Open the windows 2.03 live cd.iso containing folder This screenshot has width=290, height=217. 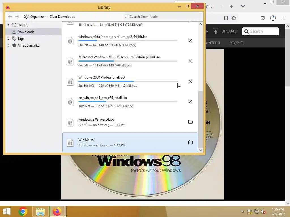click(190, 122)
